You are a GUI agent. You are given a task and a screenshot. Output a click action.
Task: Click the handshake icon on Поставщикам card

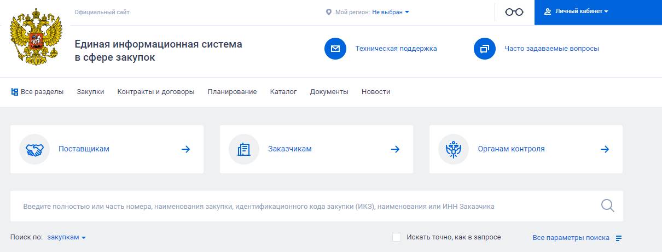34,149
